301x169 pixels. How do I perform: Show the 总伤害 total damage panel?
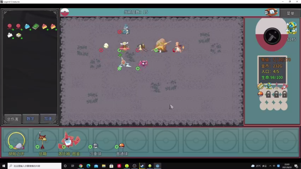coord(13,119)
